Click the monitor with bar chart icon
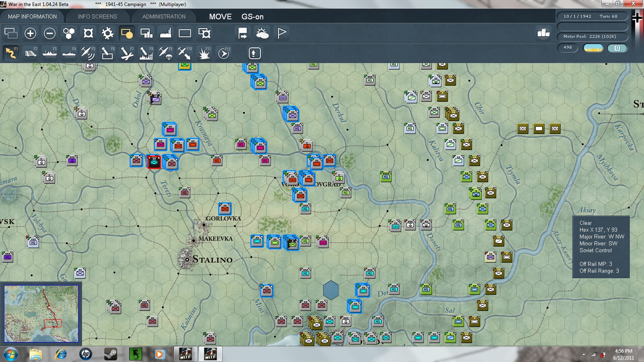The height and width of the screenshot is (362, 644). pos(146,33)
